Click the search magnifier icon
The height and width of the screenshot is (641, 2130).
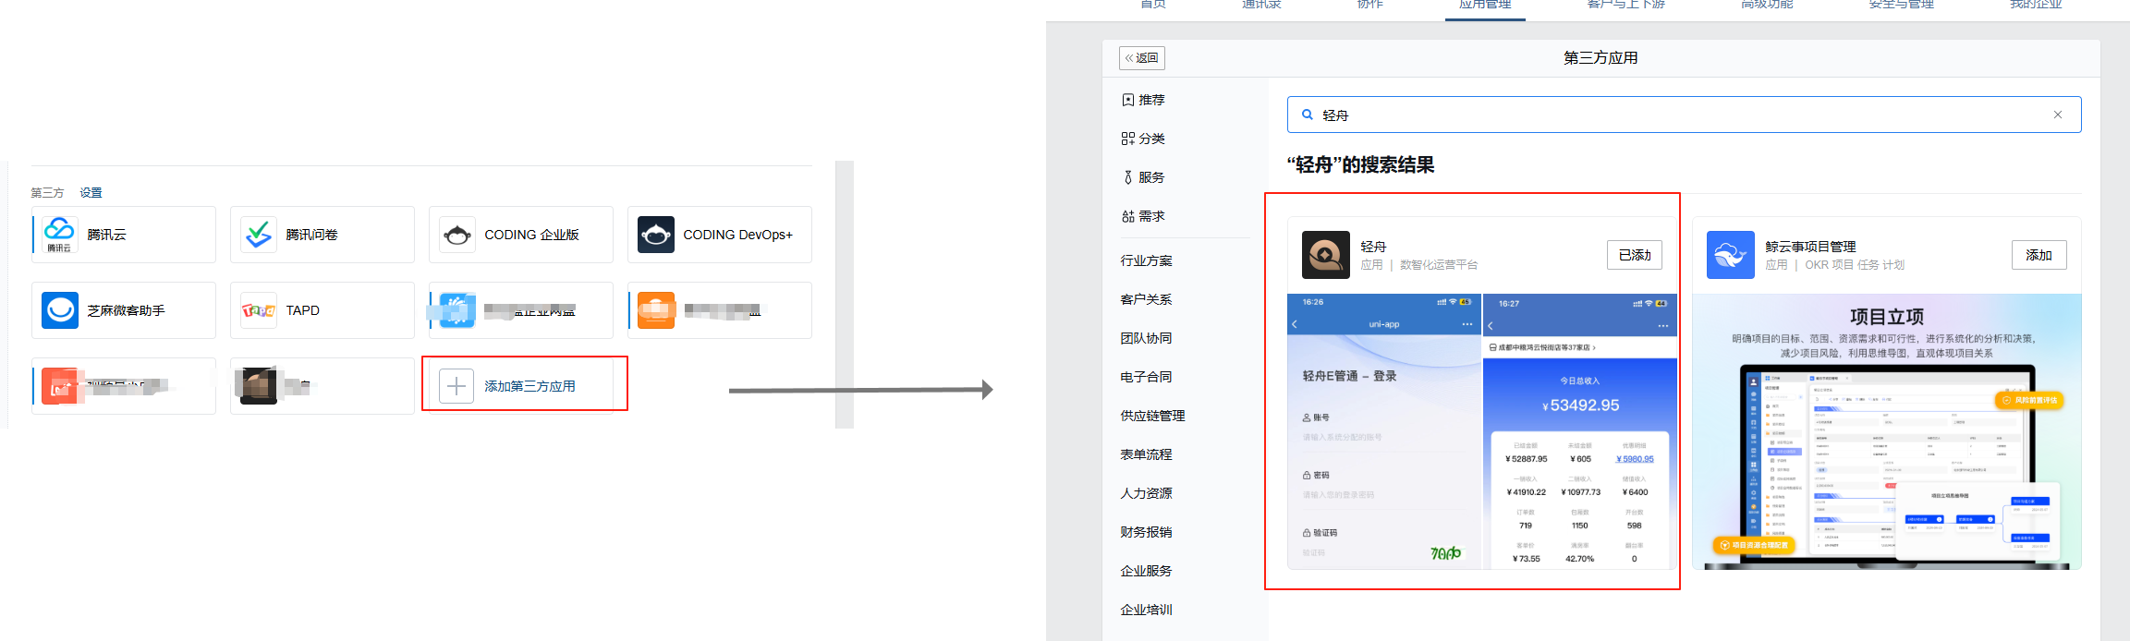(1308, 115)
